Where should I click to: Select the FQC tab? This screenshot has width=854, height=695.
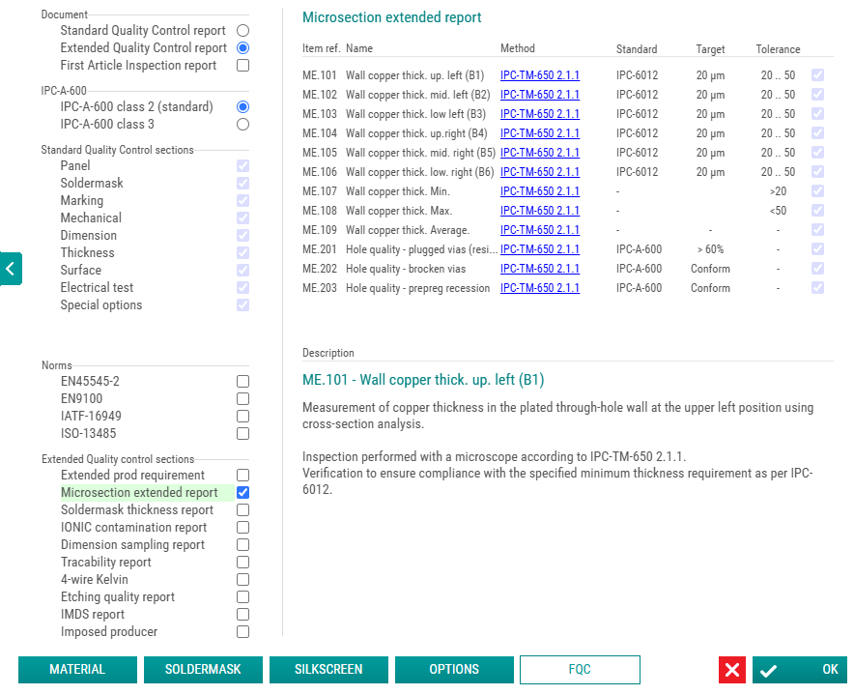[580, 669]
